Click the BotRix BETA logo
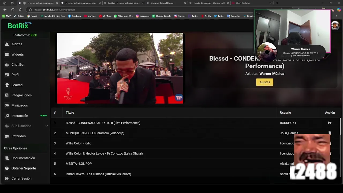 (x=20, y=25)
